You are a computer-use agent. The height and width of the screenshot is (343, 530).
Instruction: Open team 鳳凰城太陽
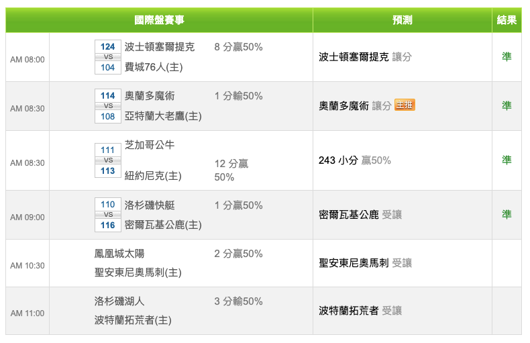119,253
